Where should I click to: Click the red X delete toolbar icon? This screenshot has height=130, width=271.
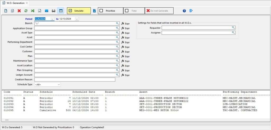tap(19, 11)
